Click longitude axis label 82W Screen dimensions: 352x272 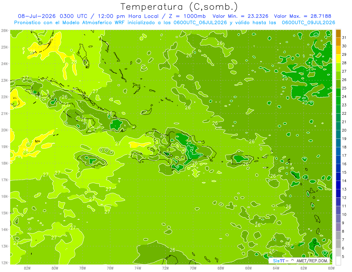[27, 268]
